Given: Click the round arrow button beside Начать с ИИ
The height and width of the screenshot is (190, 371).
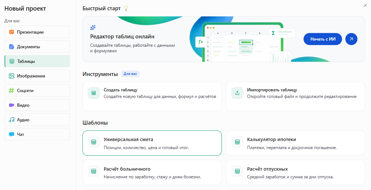Looking at the screenshot, I should coord(351,39).
